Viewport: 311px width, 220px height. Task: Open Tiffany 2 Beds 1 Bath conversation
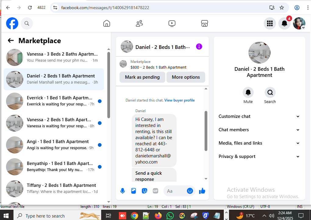pos(54,189)
